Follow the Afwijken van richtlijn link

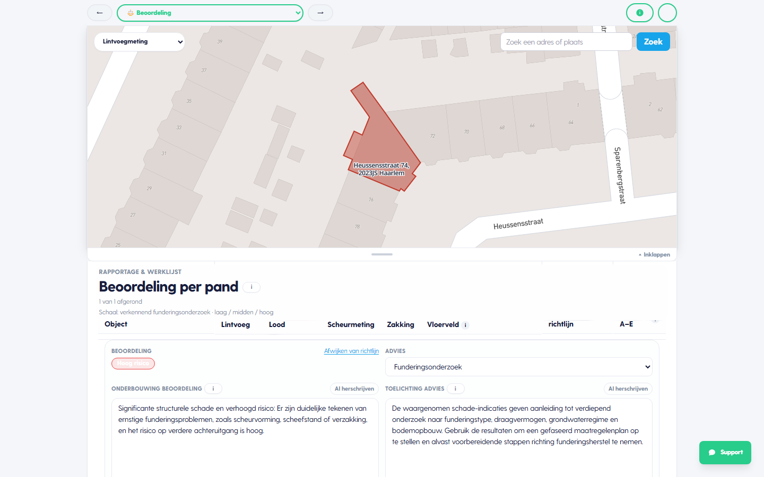click(x=351, y=351)
